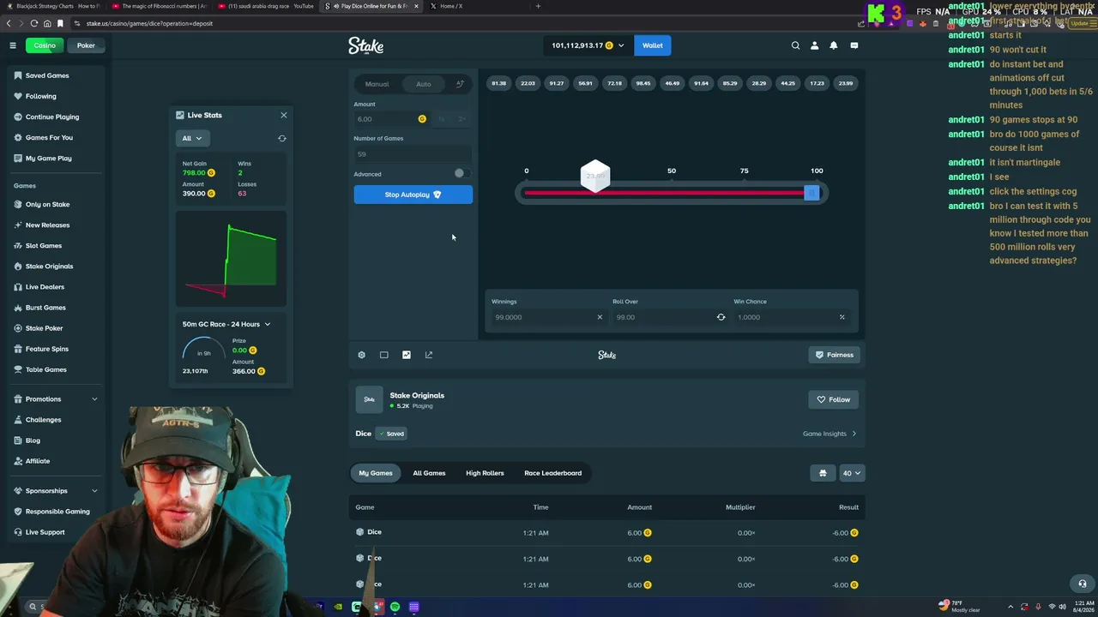This screenshot has width=1098, height=617.
Task: Open the site search magnifier icon
Action: click(x=795, y=45)
